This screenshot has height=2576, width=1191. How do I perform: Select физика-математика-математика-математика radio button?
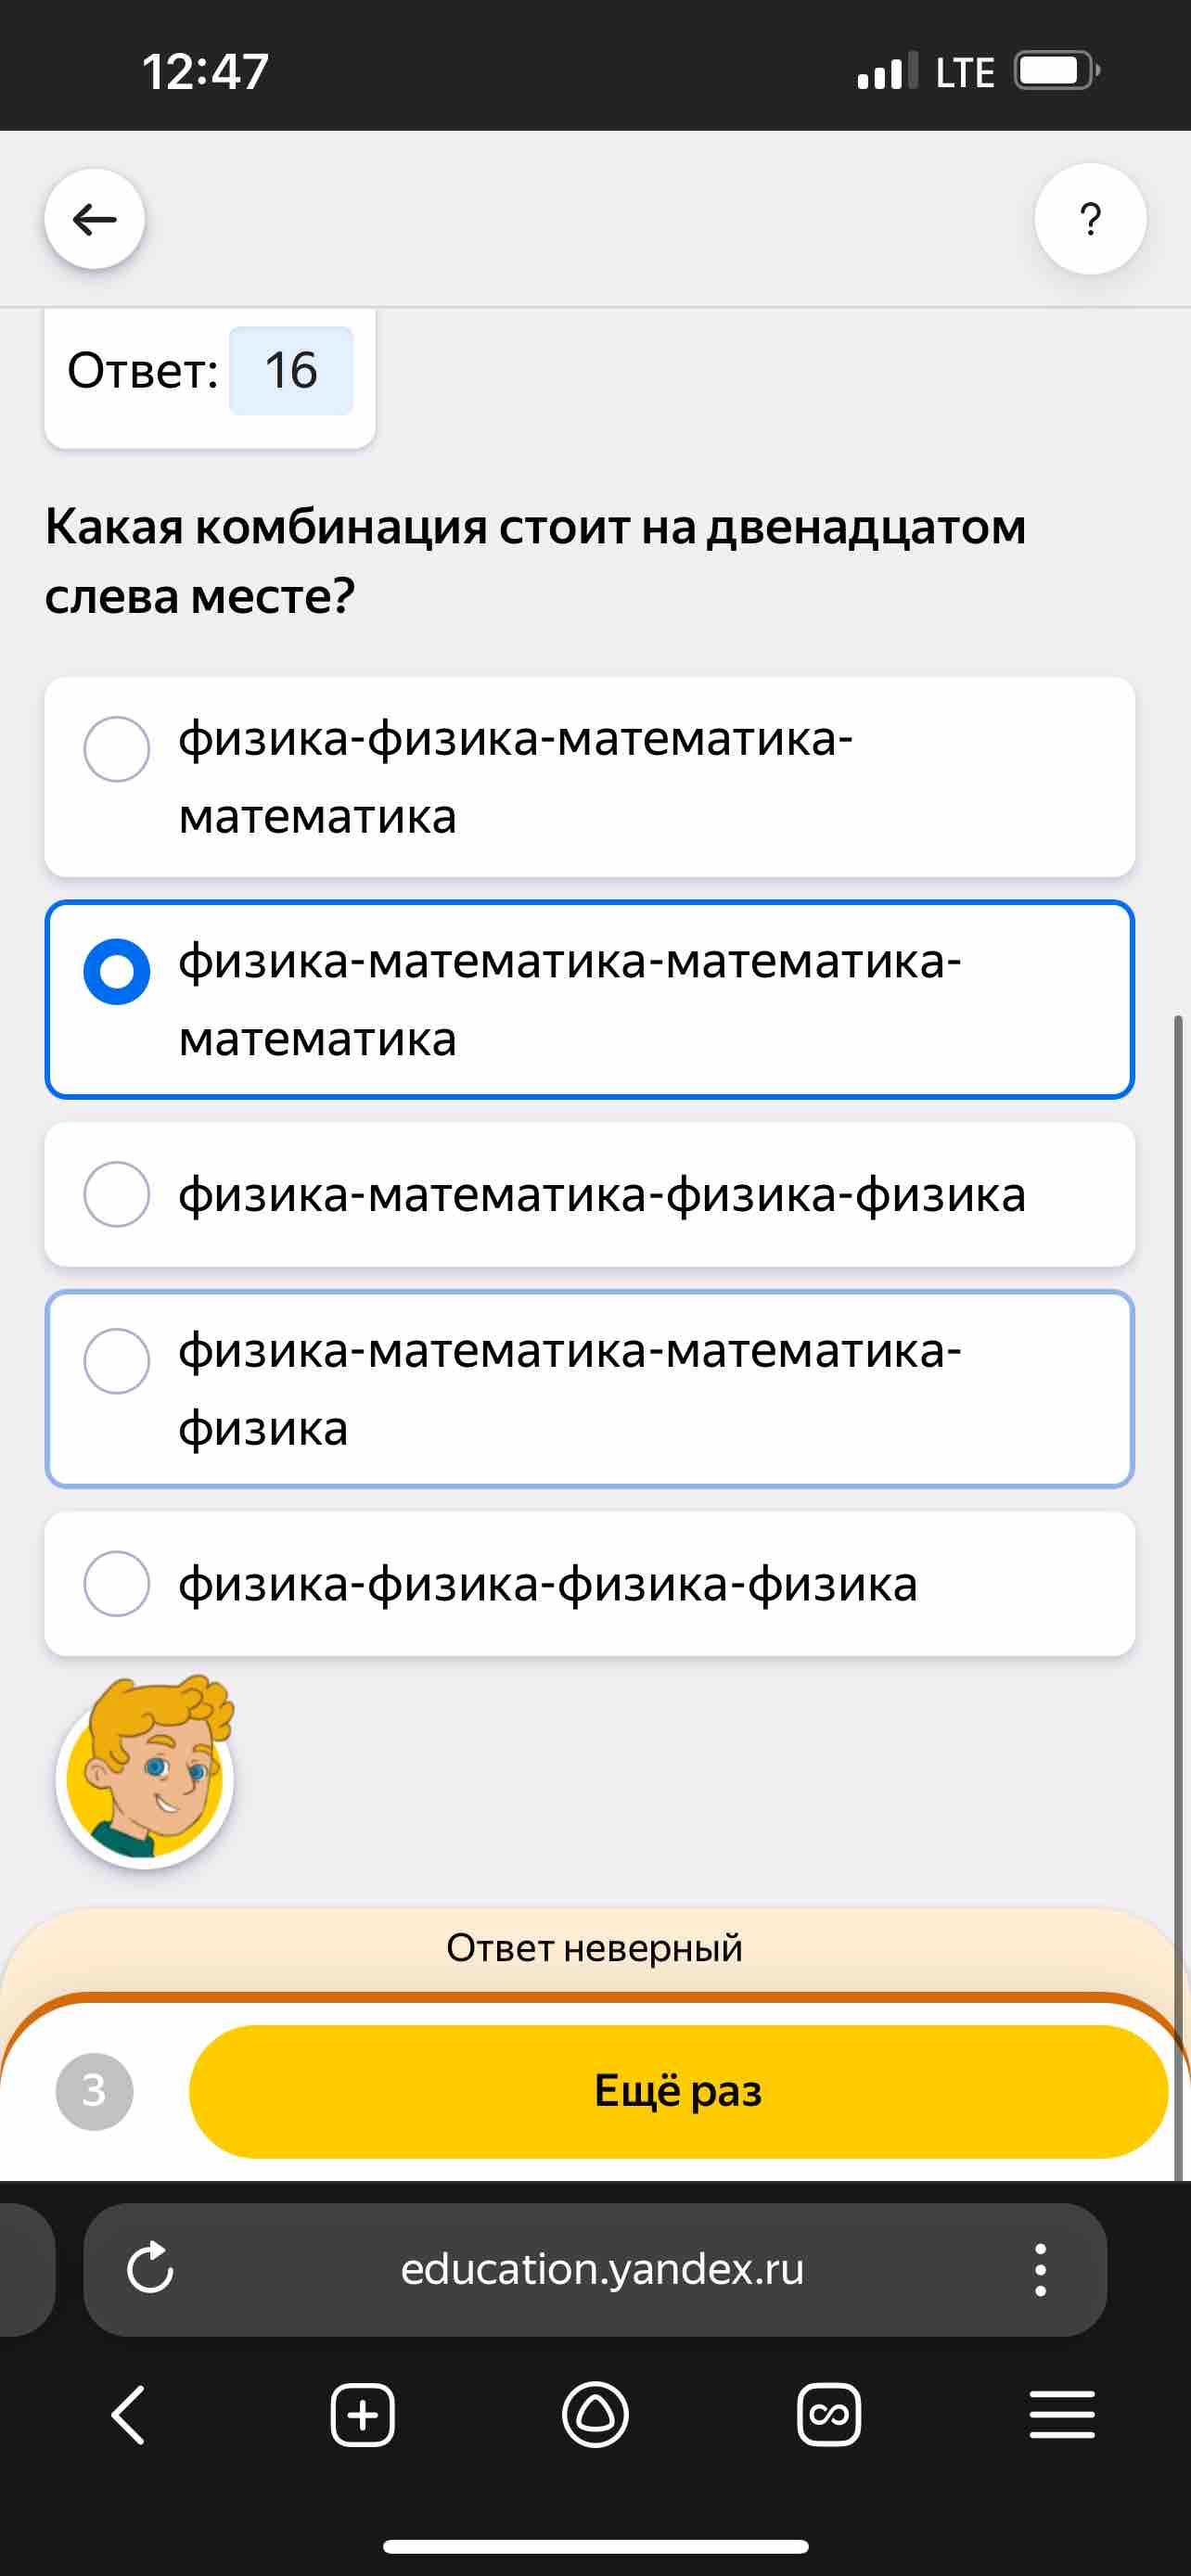pyautogui.click(x=117, y=971)
